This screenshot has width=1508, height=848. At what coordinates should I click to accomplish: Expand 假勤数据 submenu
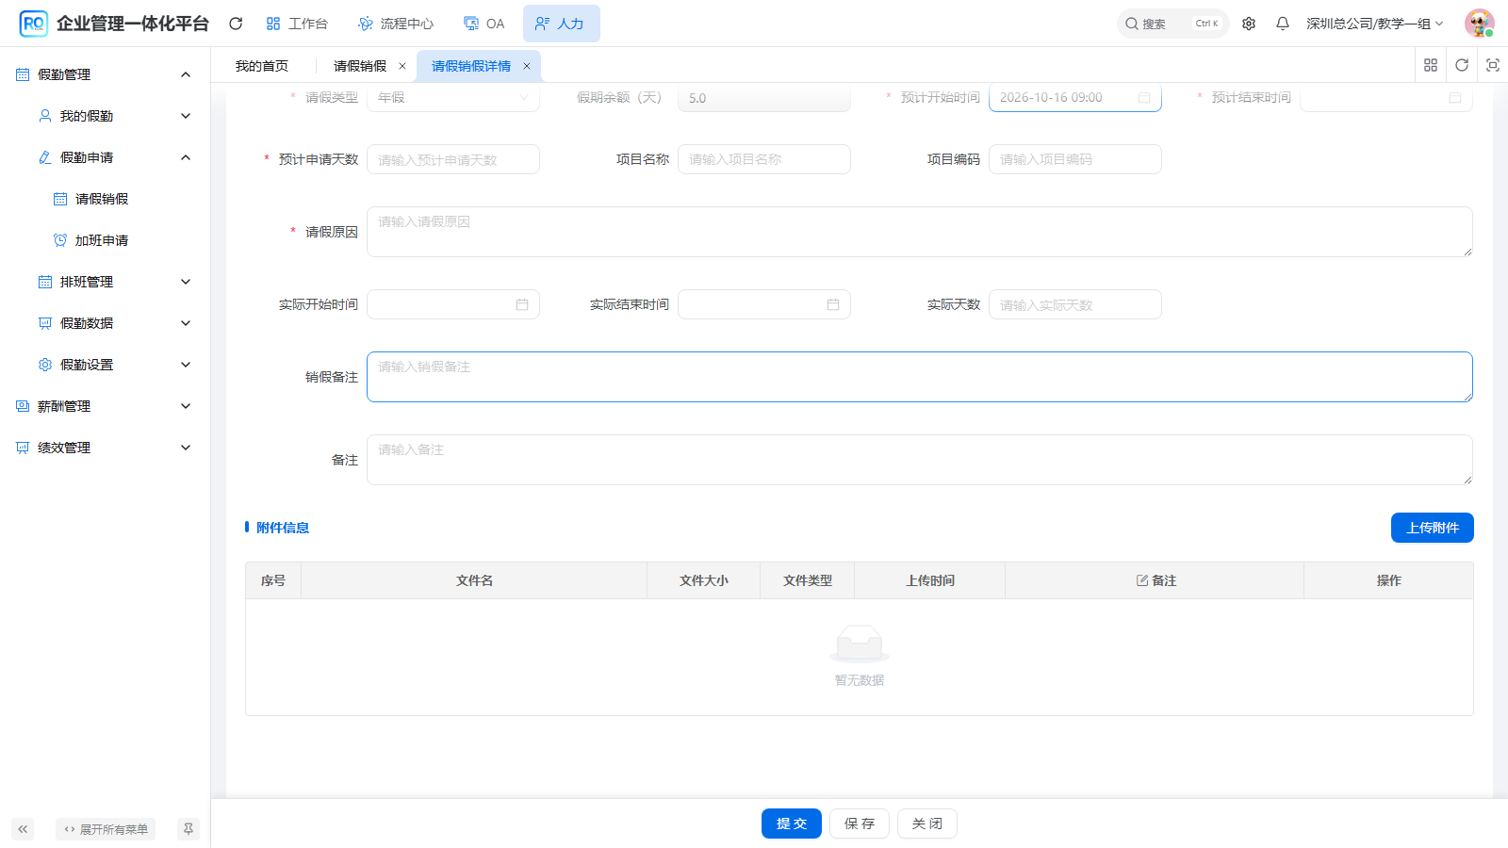[x=105, y=323]
